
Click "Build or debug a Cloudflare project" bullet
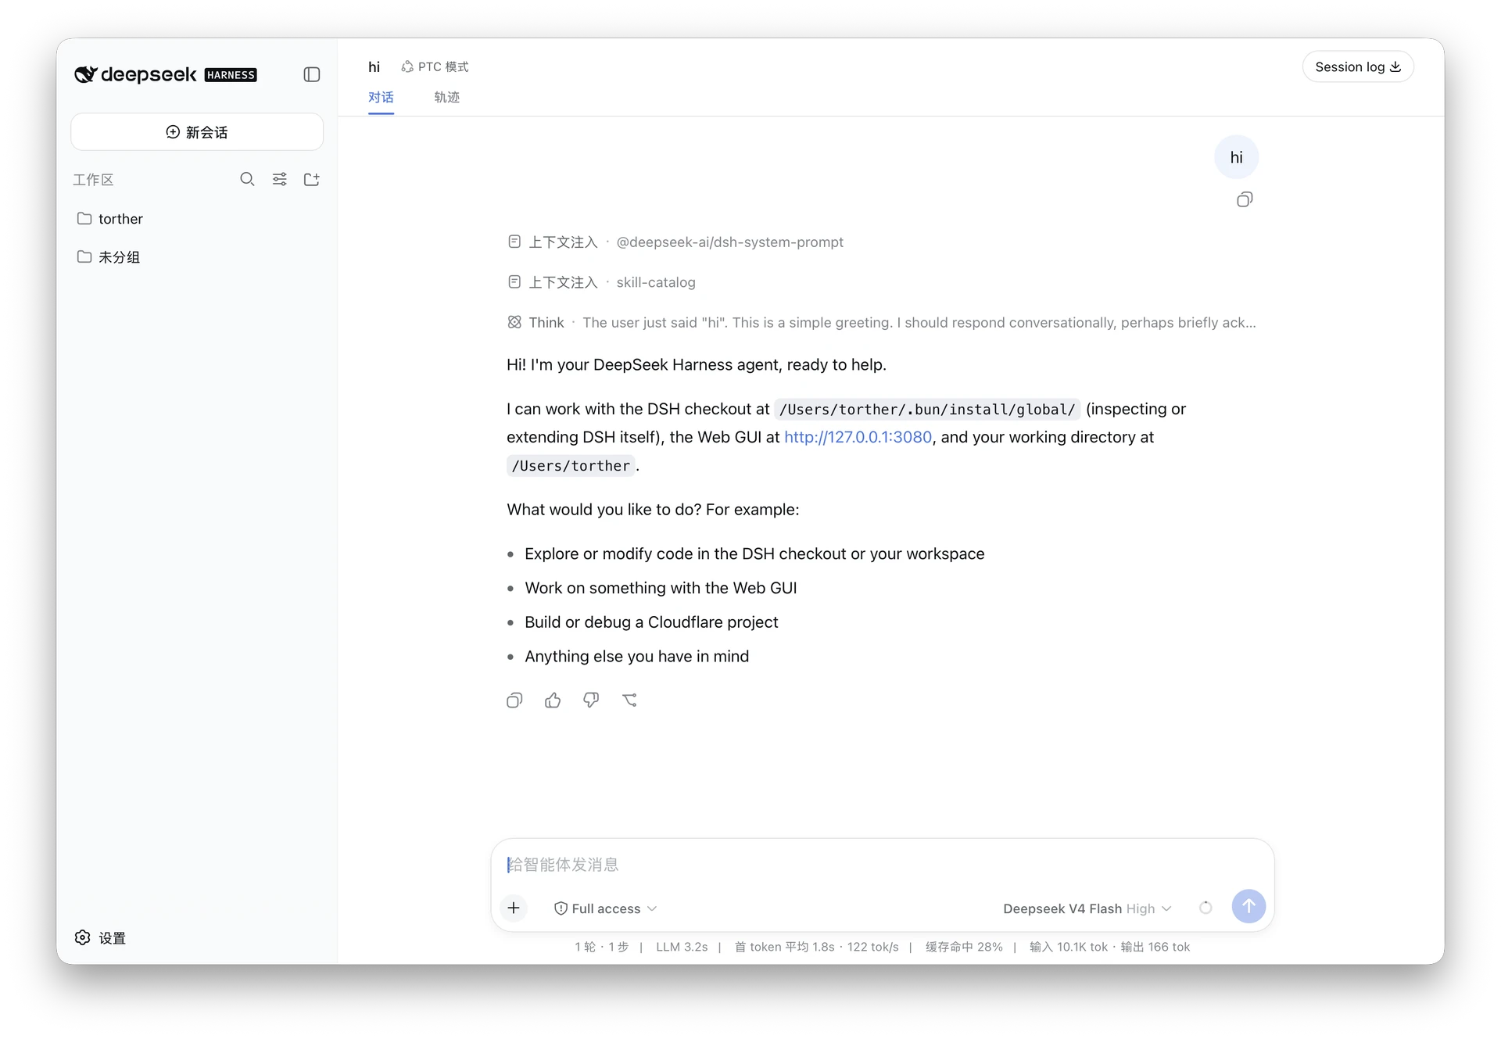point(651,622)
